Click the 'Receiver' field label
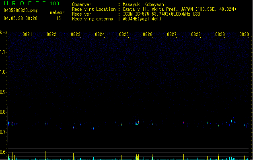Screen dimensions: 253x160 82,14
